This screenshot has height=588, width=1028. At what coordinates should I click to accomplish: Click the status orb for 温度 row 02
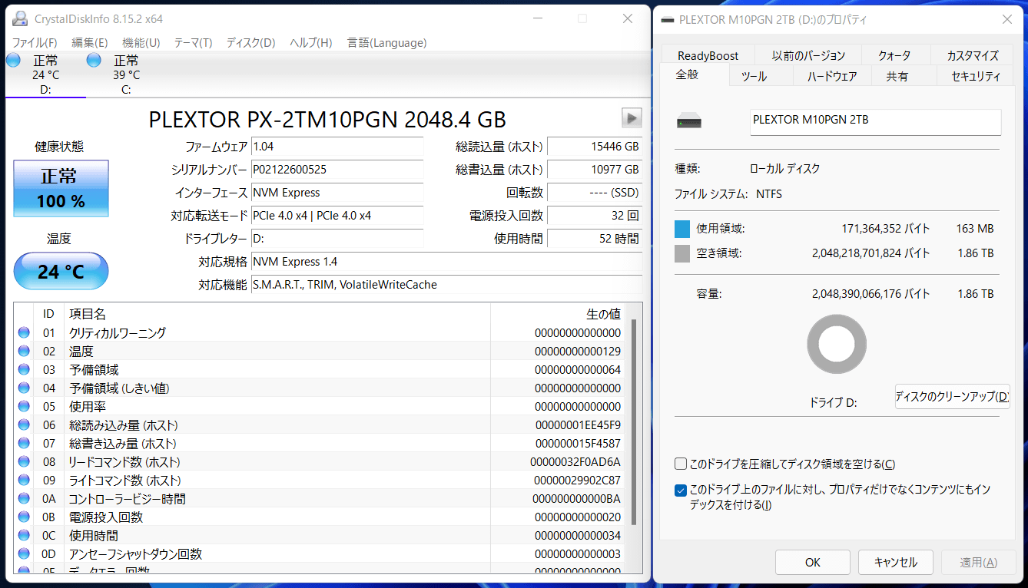point(24,351)
